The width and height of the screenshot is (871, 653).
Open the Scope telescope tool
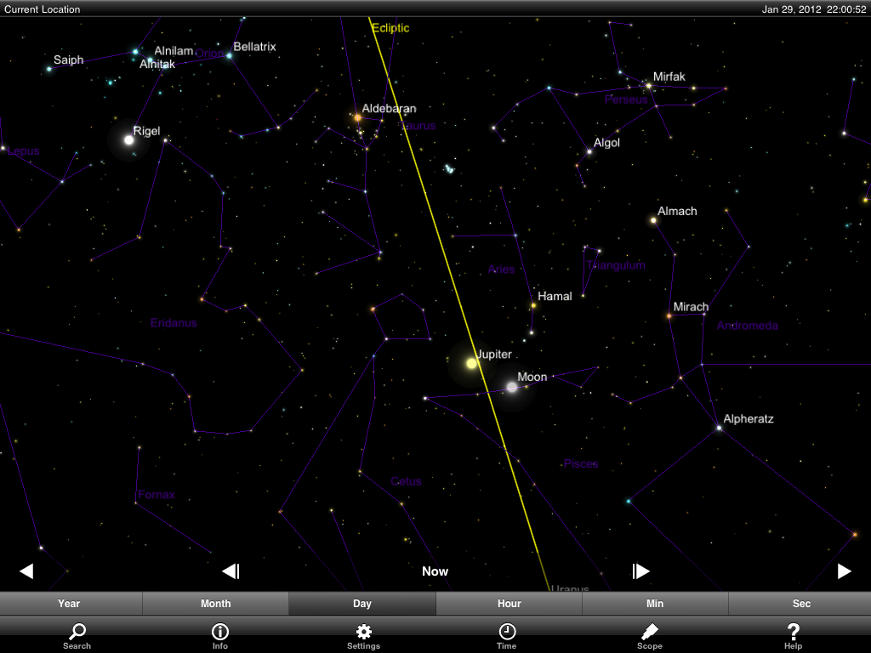point(649,635)
